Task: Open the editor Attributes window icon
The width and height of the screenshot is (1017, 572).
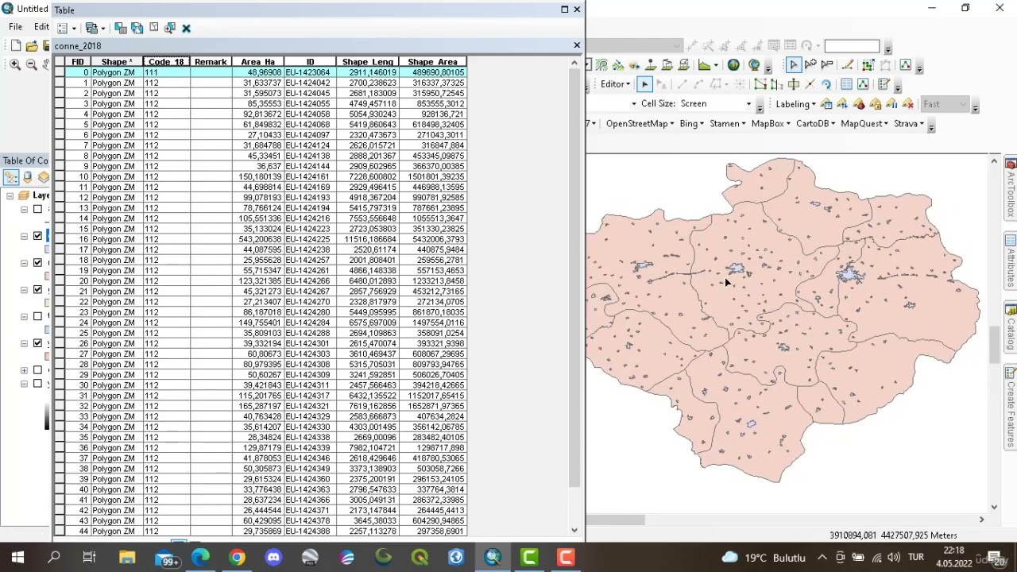Action: coord(846,84)
